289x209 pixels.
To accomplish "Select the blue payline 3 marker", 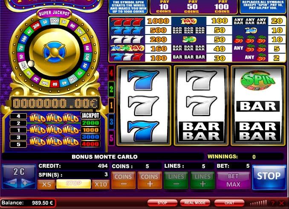I will click(x=111, y=121).
